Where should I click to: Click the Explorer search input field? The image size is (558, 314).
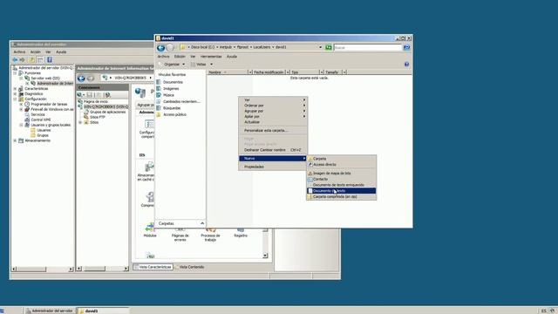(x=368, y=47)
